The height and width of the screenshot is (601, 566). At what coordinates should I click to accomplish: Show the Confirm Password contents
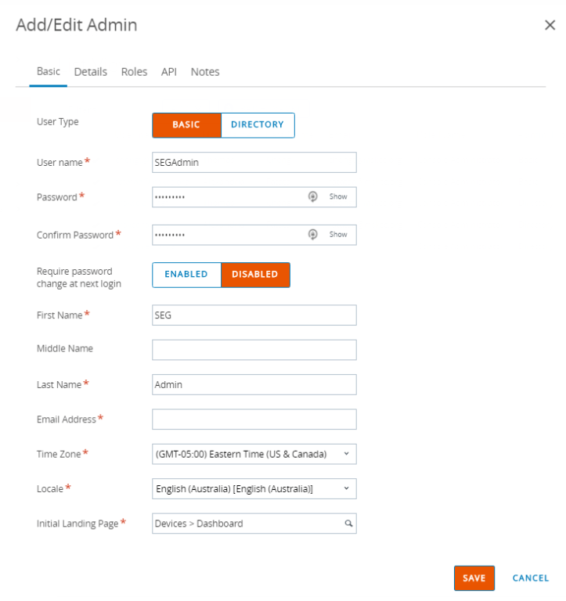338,234
